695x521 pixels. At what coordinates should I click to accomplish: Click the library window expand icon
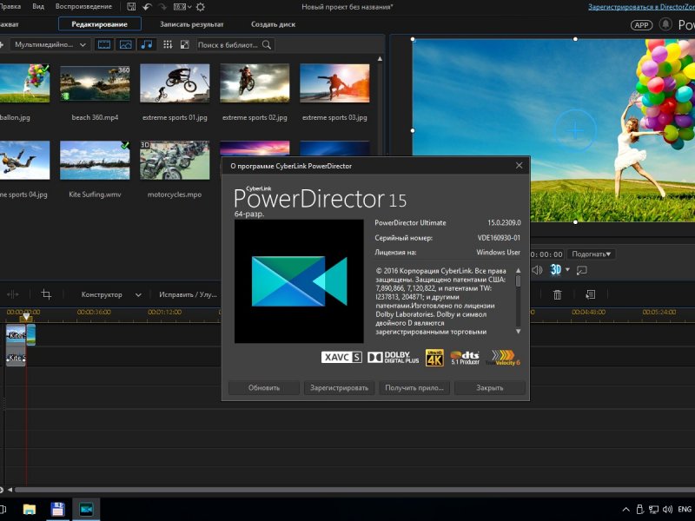[x=185, y=45]
